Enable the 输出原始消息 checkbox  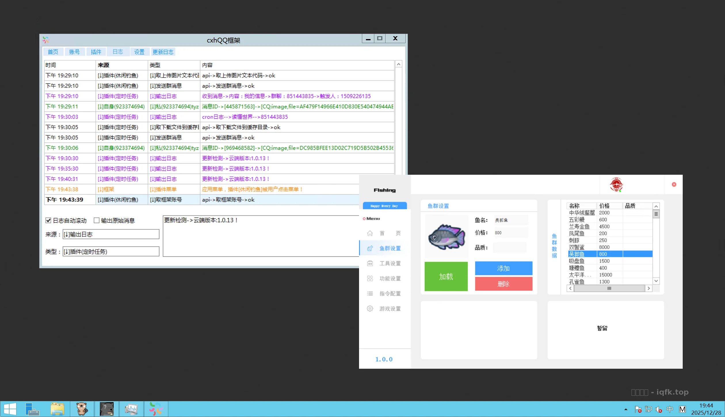tap(97, 220)
